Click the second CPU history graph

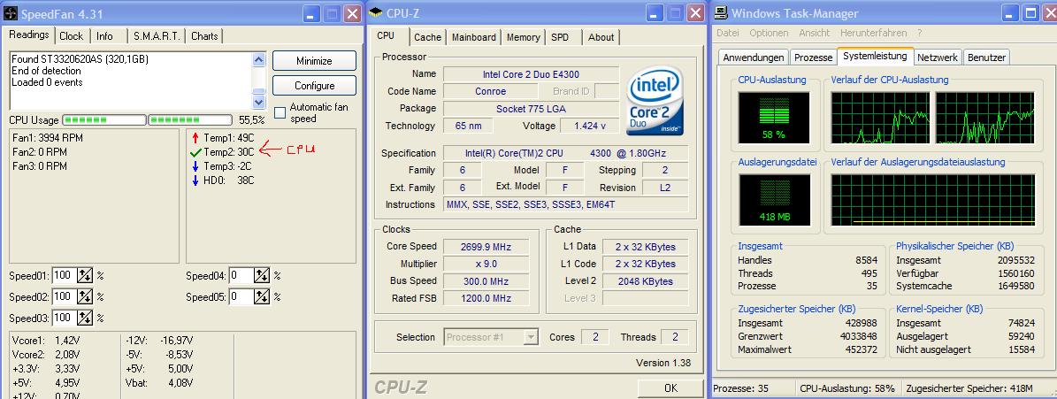coord(984,118)
